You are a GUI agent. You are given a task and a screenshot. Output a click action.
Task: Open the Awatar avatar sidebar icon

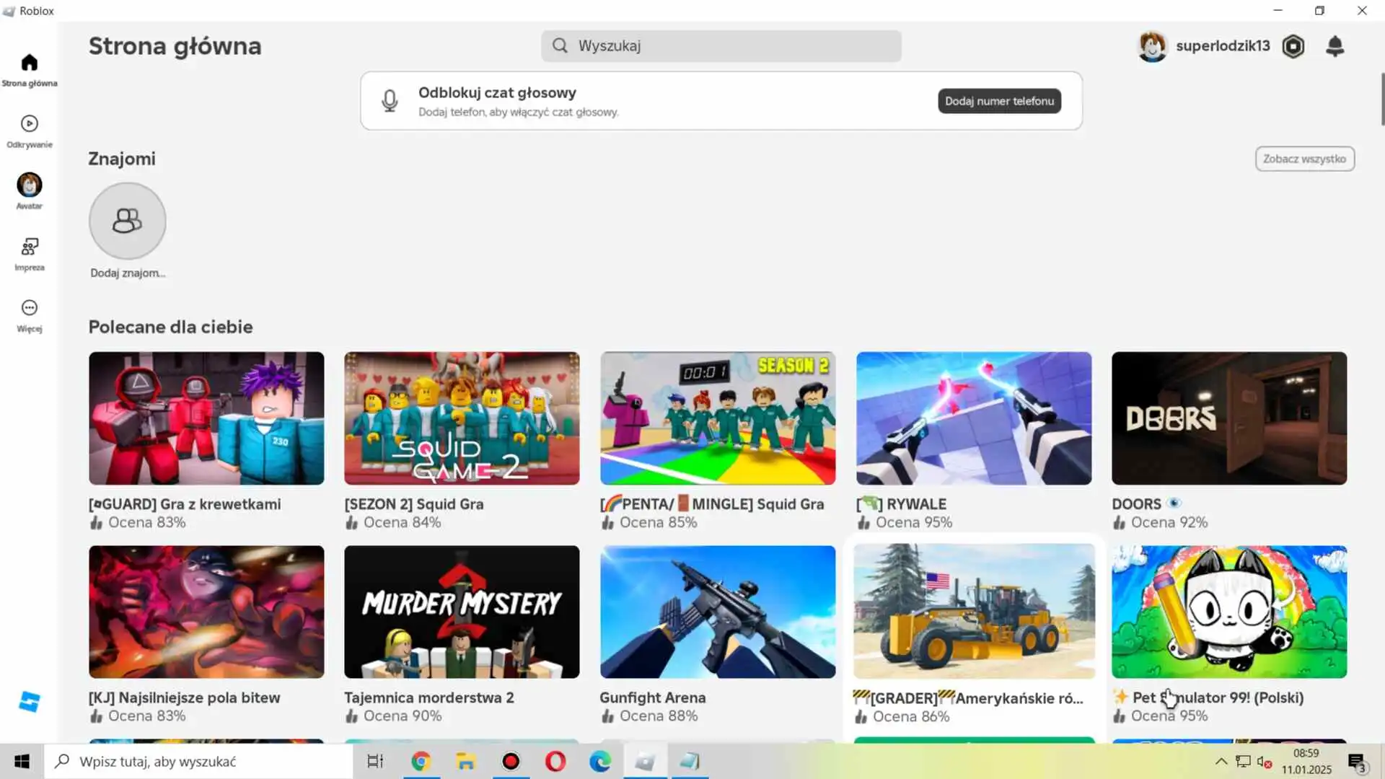click(x=29, y=185)
